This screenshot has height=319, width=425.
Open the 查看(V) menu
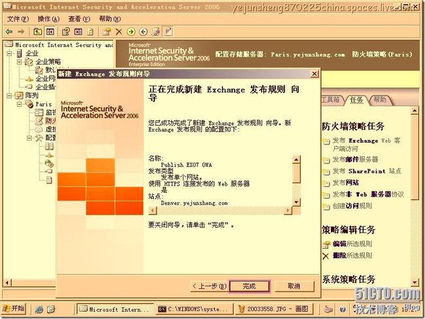[79, 19]
